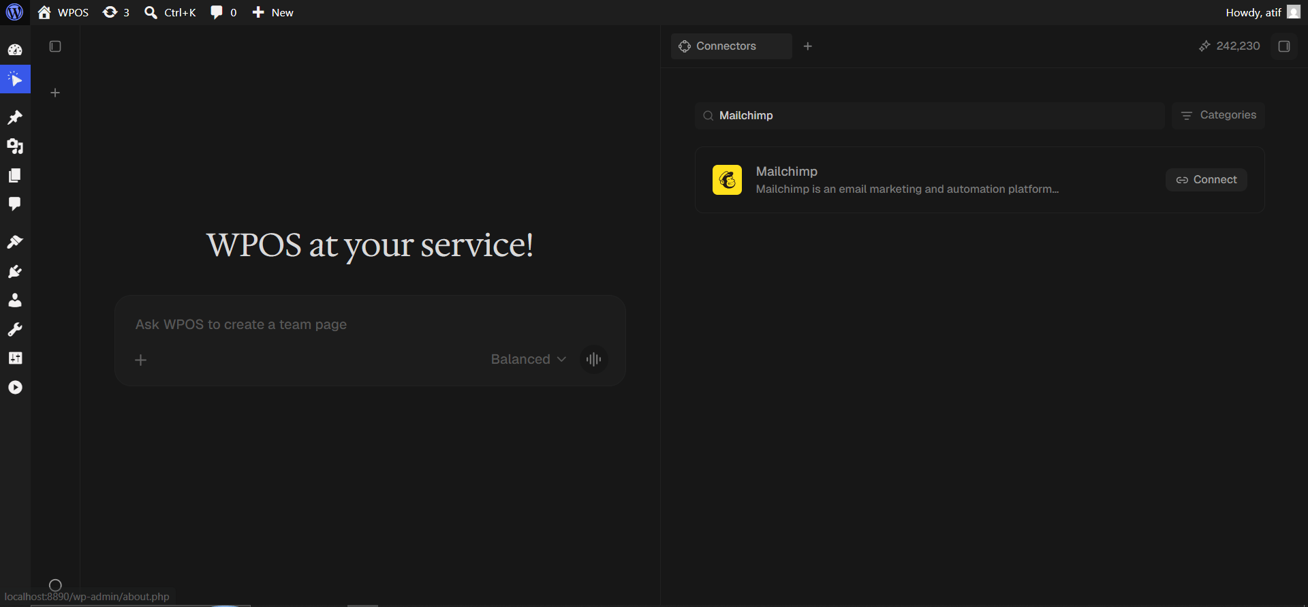Click the collapse menu play icon
This screenshot has width=1308, height=607.
[x=15, y=388]
